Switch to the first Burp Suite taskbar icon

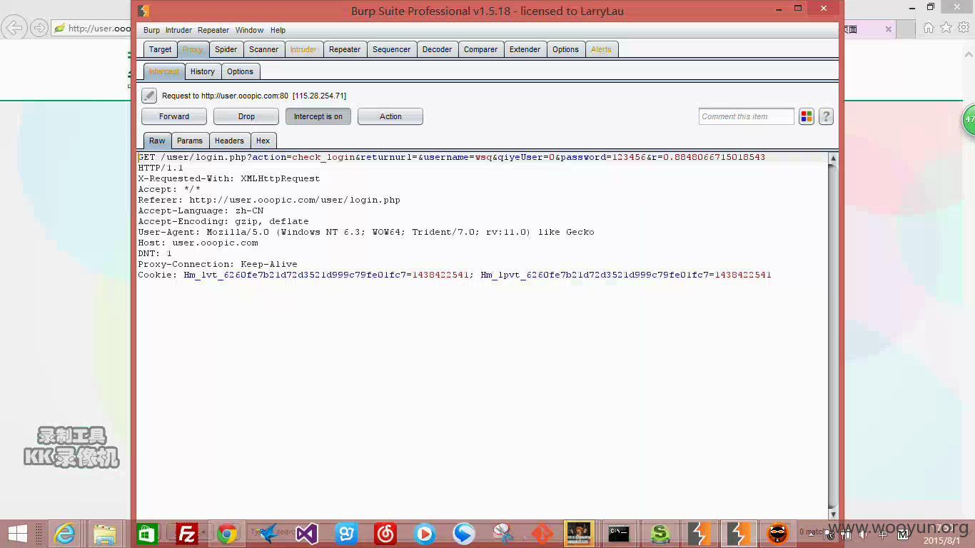tap(699, 534)
